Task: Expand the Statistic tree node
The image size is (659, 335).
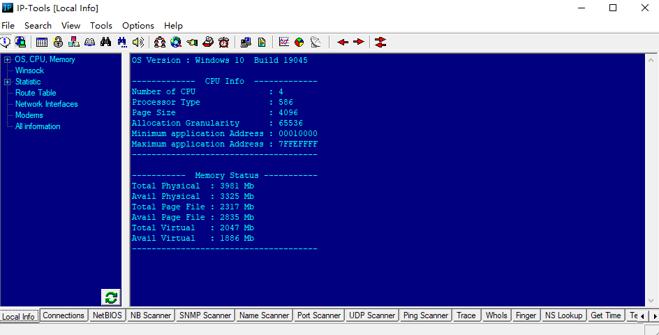Action: tap(8, 82)
